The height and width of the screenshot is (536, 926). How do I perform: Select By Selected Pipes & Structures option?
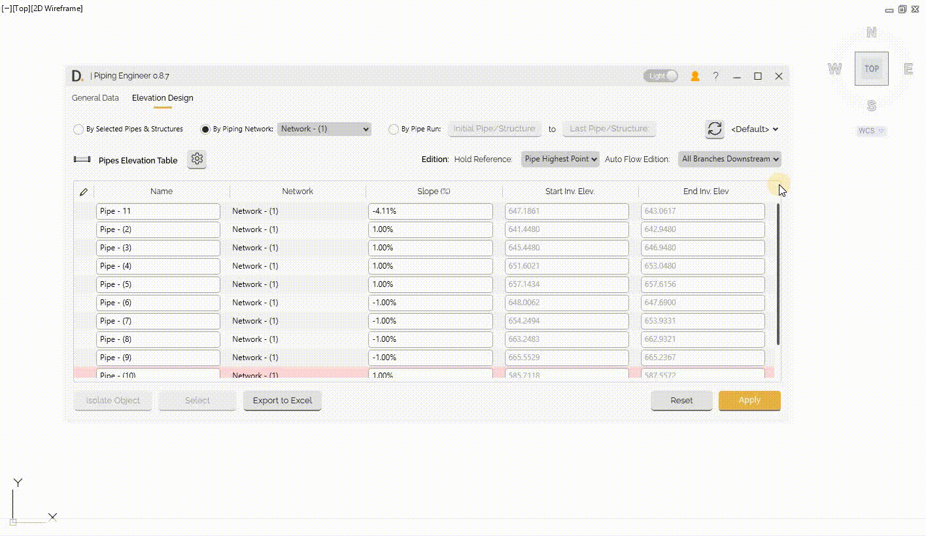(79, 129)
